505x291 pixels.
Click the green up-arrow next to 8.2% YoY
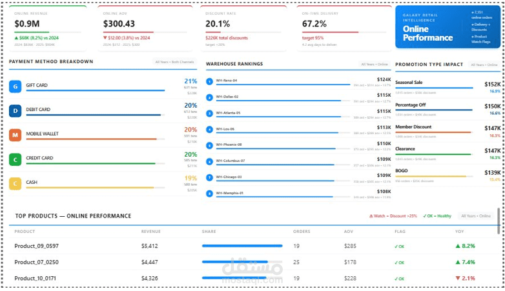coord(458,246)
